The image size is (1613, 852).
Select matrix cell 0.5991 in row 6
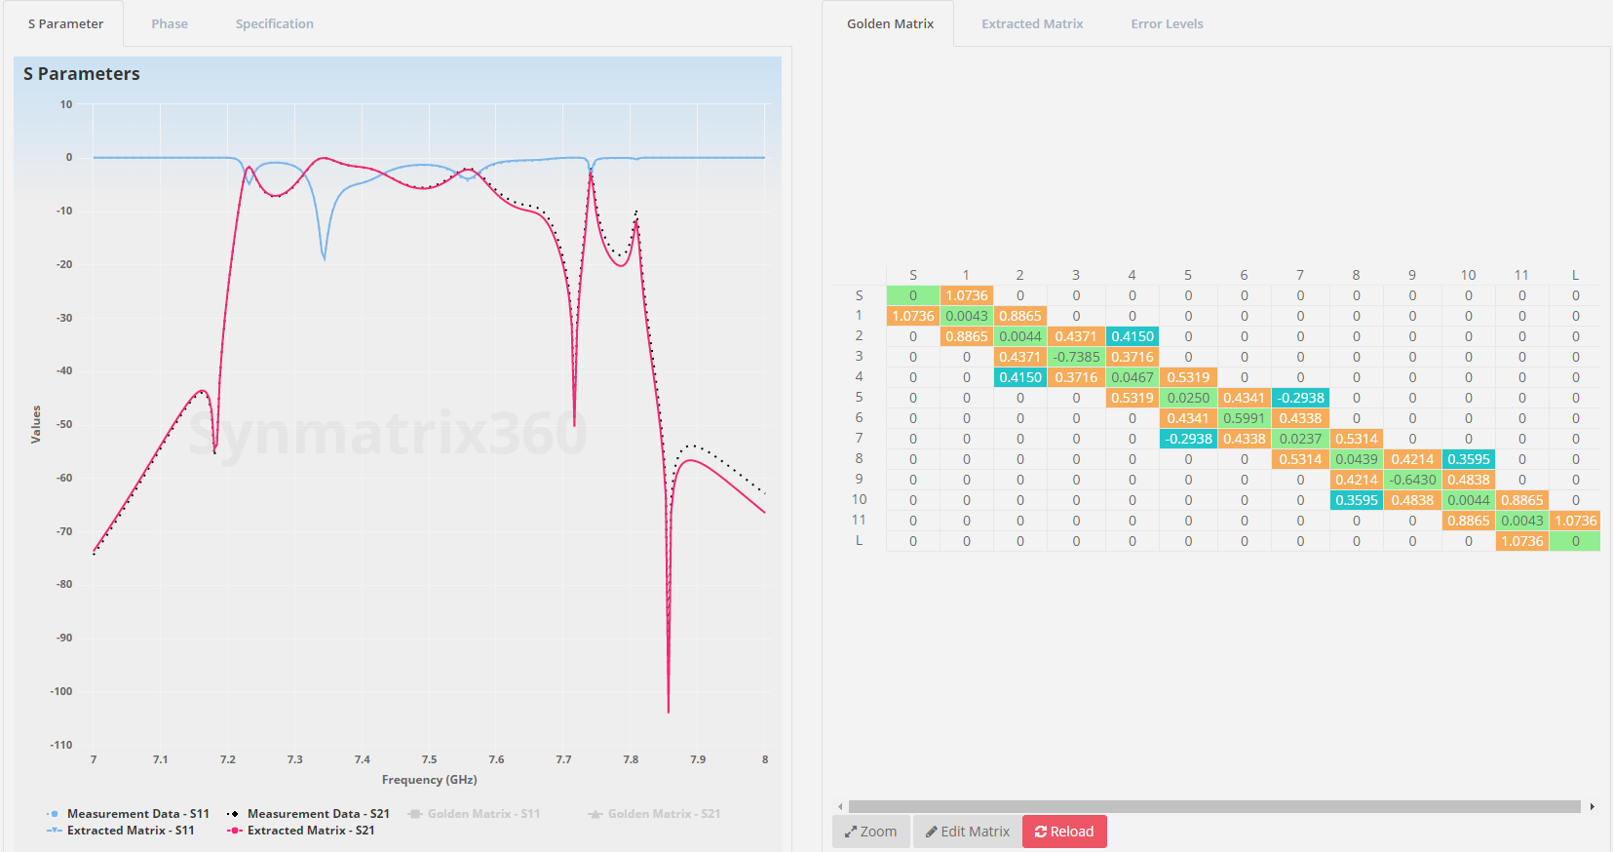point(1245,418)
